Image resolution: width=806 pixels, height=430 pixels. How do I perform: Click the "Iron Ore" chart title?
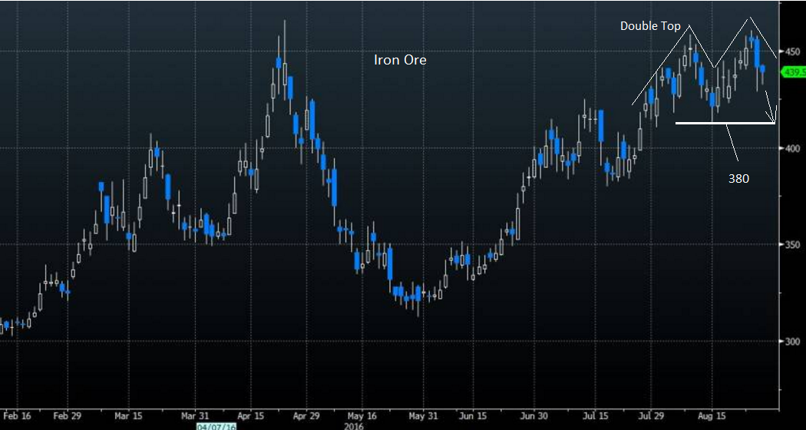399,59
